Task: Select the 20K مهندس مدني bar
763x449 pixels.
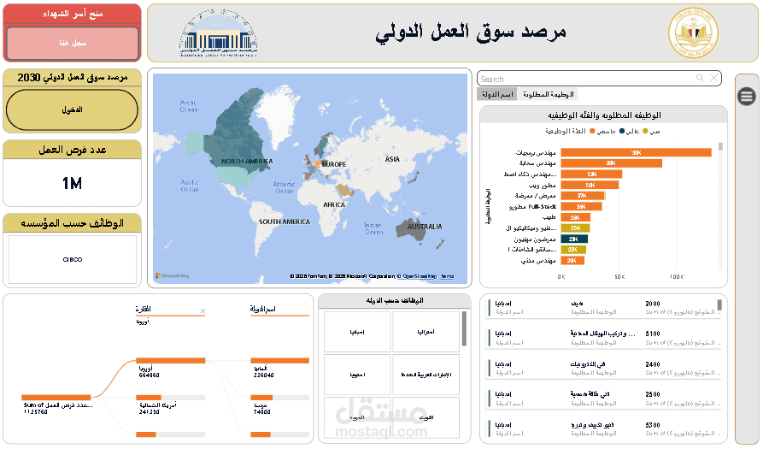Action: tap(572, 261)
